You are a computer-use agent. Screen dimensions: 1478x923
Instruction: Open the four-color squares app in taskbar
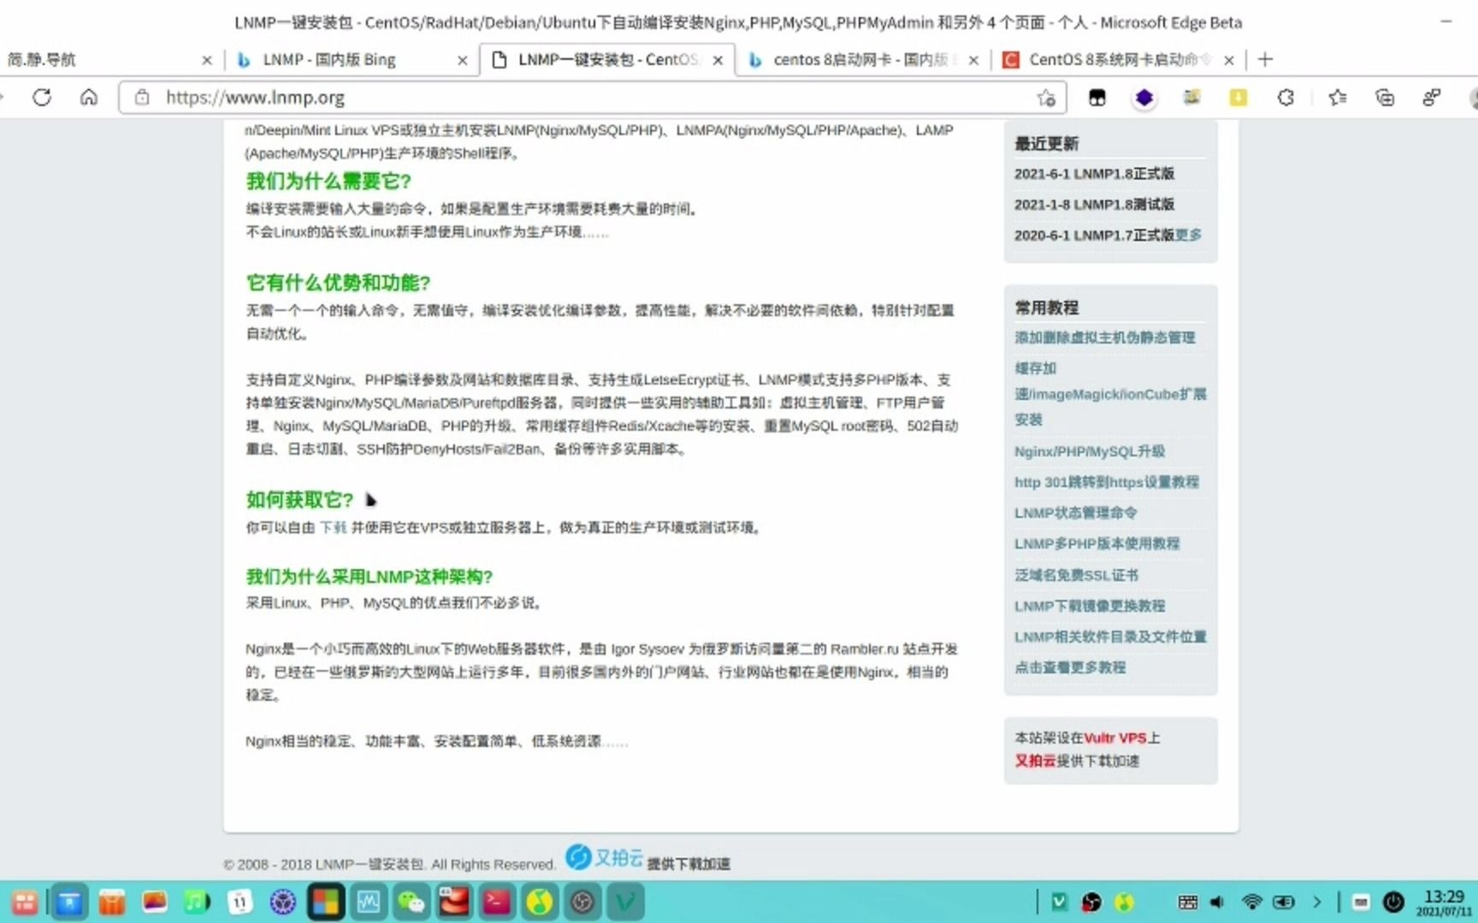tap(325, 902)
